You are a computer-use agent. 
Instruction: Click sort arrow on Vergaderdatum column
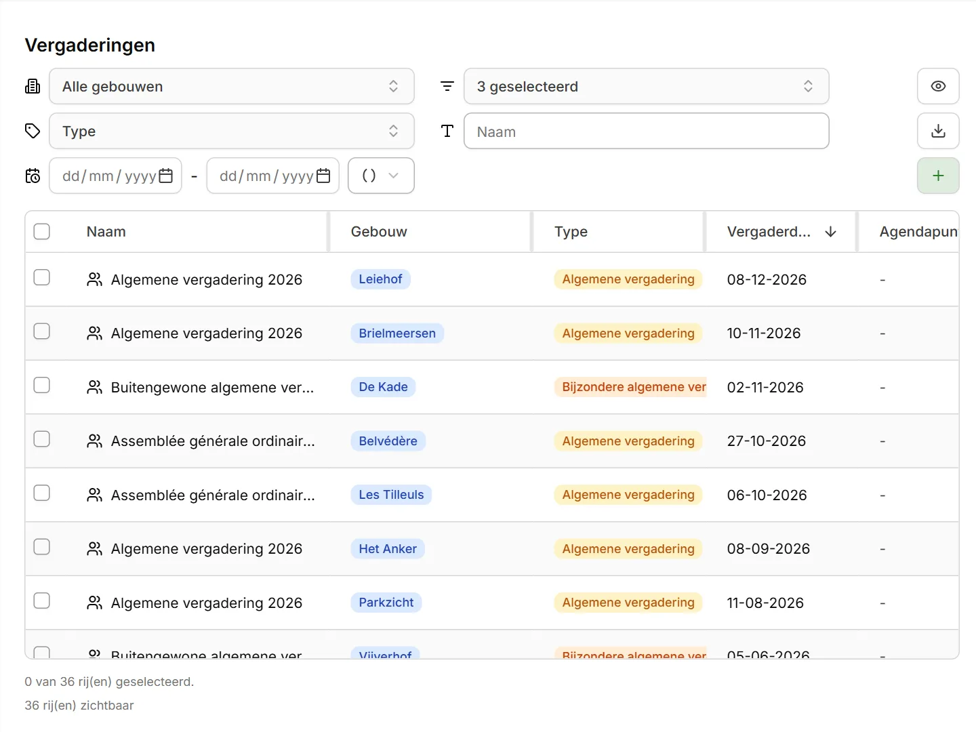click(830, 232)
